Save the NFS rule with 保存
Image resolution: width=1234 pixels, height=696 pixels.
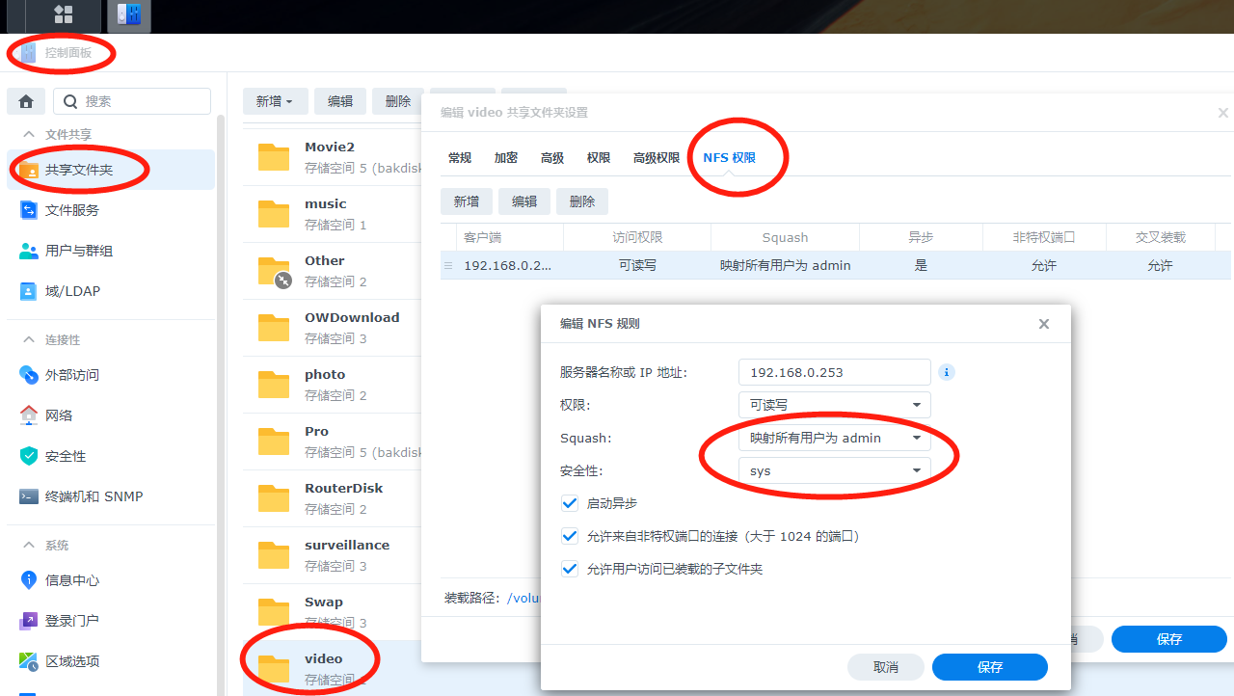click(x=989, y=666)
